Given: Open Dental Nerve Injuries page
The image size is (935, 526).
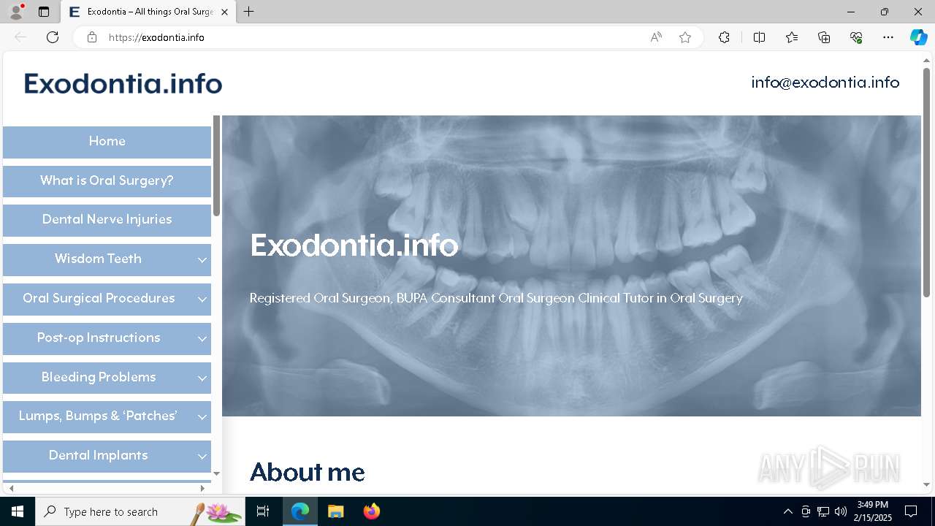Looking at the screenshot, I should pyautogui.click(x=107, y=220).
